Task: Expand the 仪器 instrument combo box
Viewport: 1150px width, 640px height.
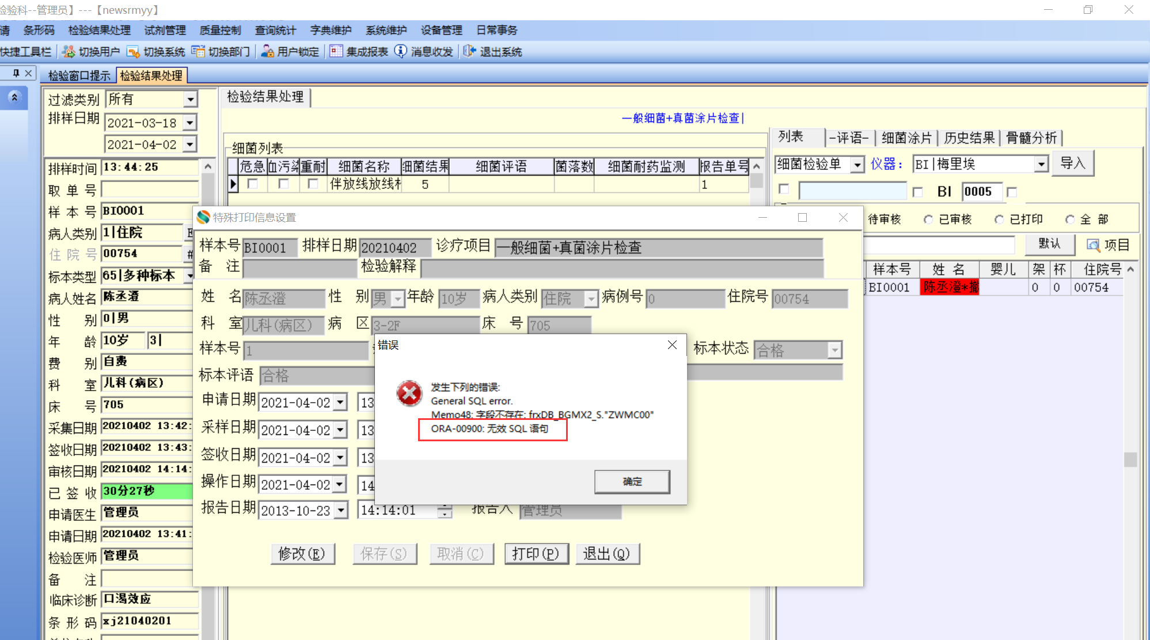Action: pyautogui.click(x=1041, y=165)
